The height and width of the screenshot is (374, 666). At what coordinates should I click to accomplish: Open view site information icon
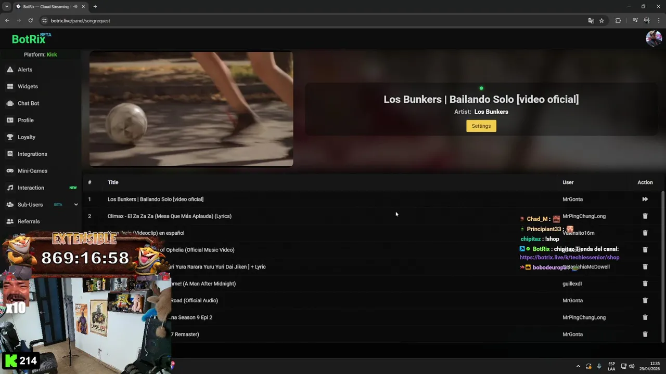[x=44, y=21]
